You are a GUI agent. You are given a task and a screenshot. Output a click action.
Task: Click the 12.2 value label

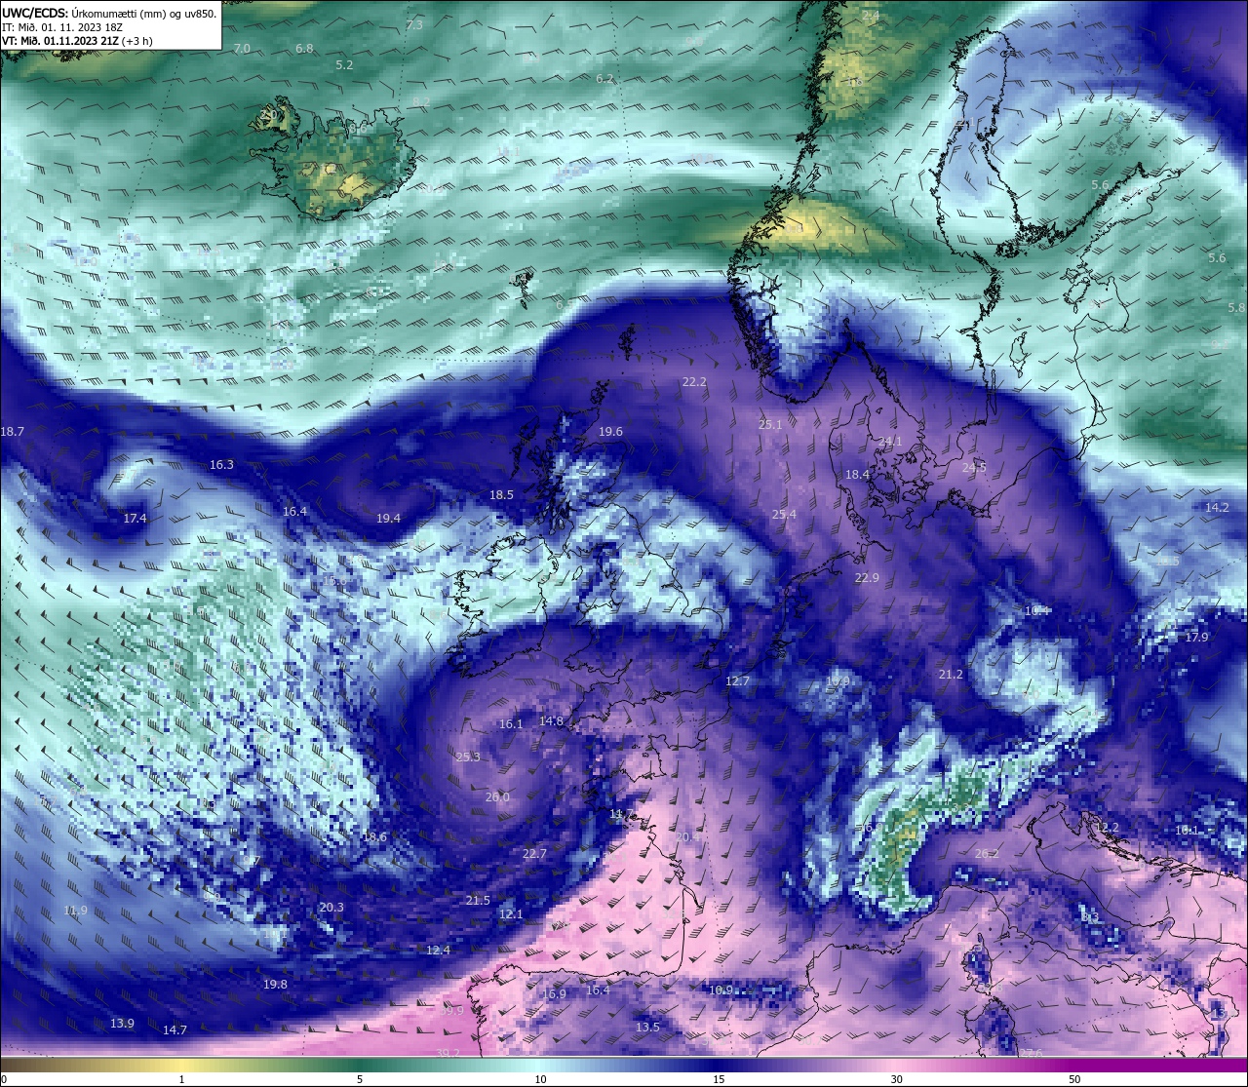click(x=1107, y=828)
